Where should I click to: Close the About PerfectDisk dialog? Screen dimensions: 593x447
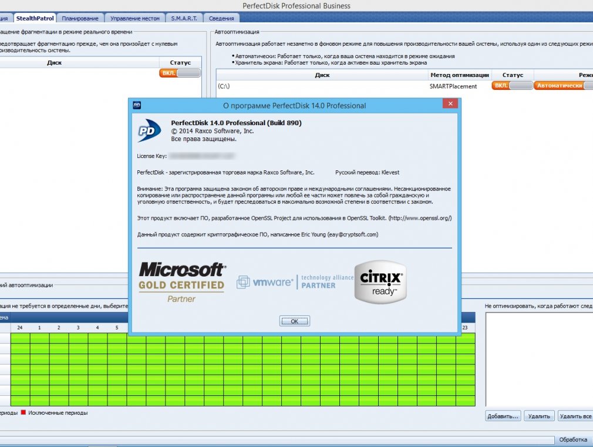click(450, 103)
